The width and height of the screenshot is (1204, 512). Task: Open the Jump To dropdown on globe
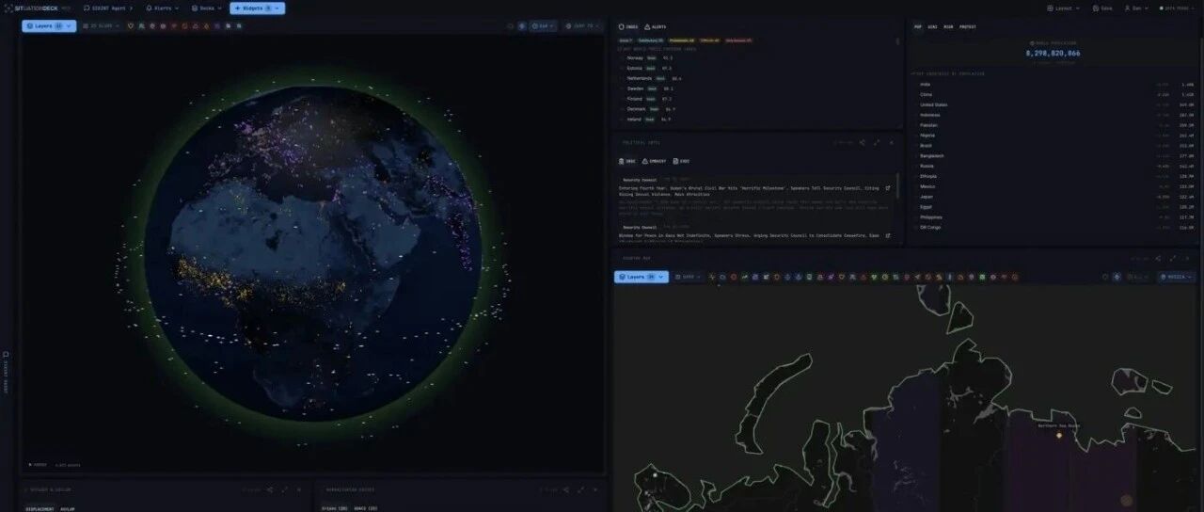(x=583, y=26)
